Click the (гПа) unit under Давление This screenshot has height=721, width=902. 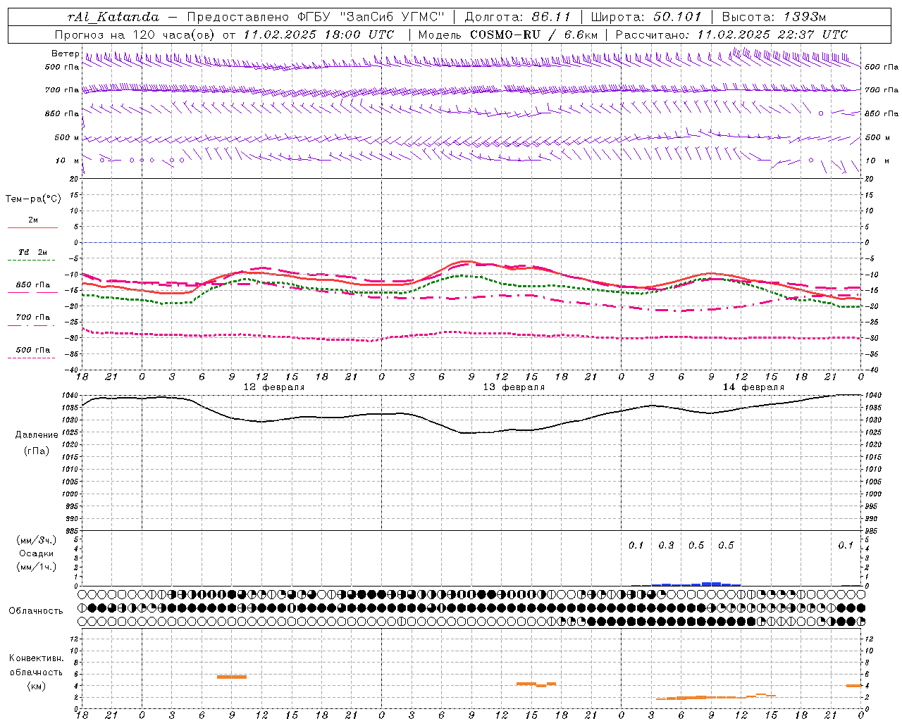(37, 451)
